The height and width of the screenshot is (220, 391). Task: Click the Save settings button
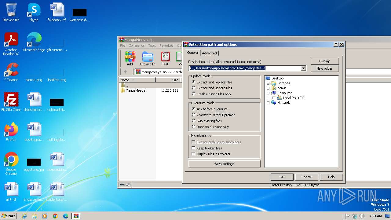coord(224,164)
